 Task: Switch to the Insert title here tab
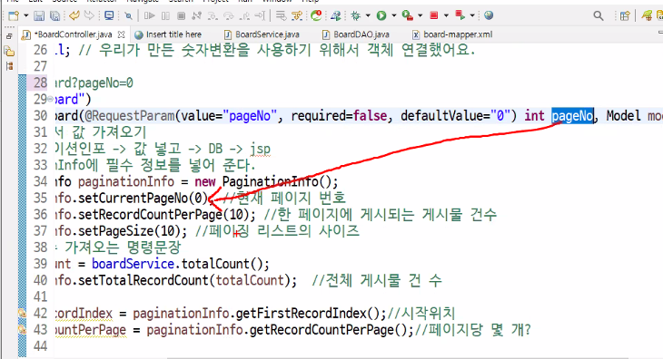(x=168, y=34)
